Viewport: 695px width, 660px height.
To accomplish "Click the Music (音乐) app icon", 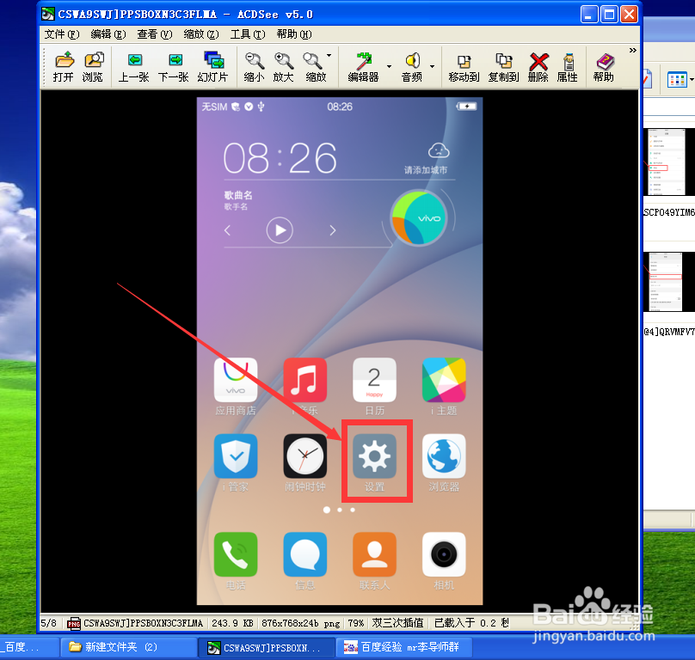I will [x=305, y=380].
